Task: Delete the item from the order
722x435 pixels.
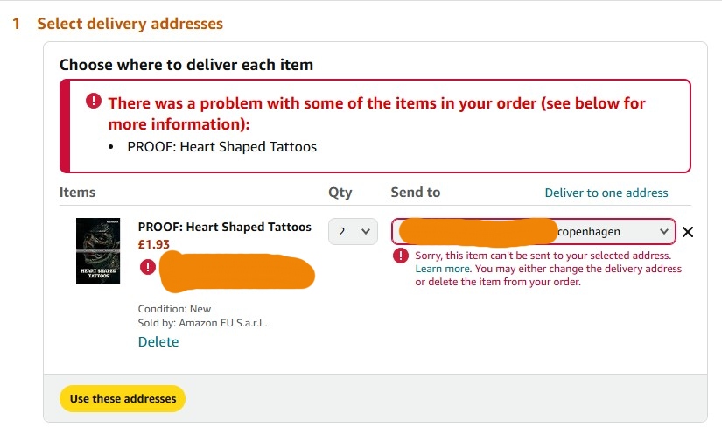Action: (158, 342)
